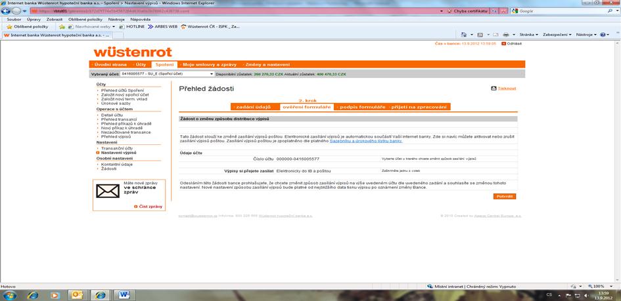The image size is (621, 301).
Task: Click the stop loading X icon
Action: click(x=503, y=11)
